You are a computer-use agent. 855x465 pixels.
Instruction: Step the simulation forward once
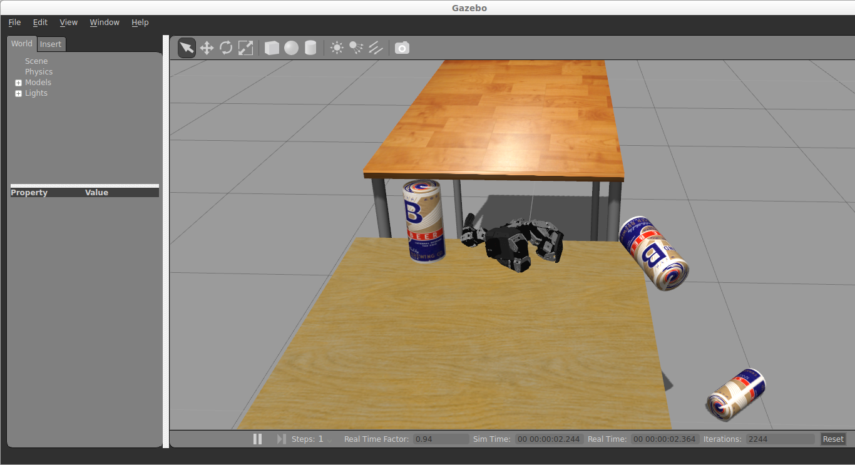tap(281, 439)
